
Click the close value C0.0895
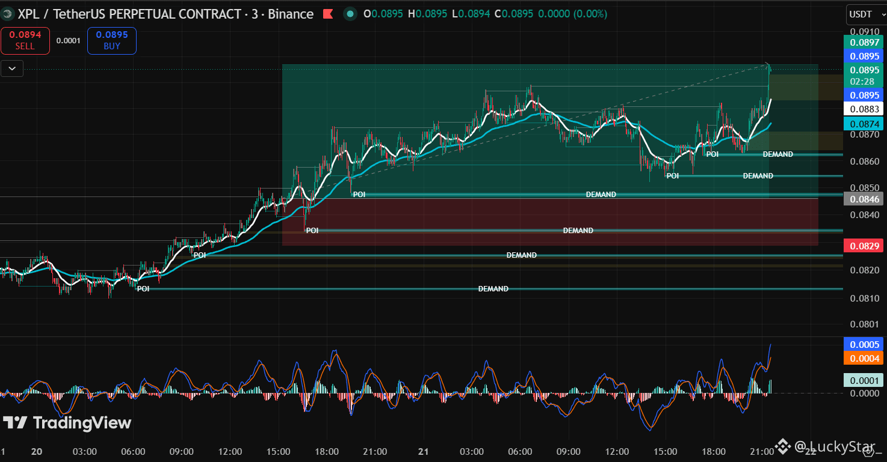[x=513, y=14]
